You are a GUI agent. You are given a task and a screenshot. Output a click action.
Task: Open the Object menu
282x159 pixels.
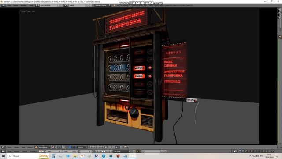(30, 147)
